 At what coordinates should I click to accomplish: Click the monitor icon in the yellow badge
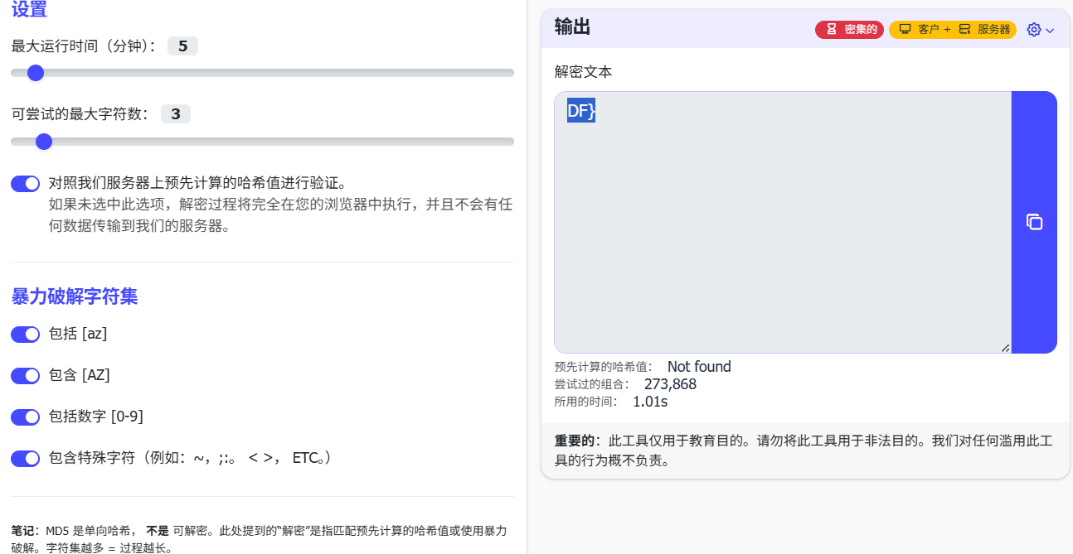[905, 30]
